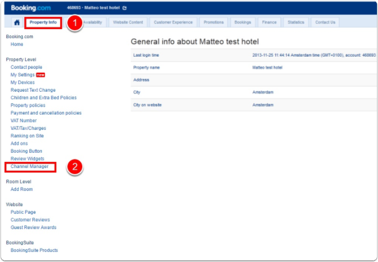This screenshot has width=378, height=262.
Task: Open Children and Extra Bed Policies
Action: point(43,98)
